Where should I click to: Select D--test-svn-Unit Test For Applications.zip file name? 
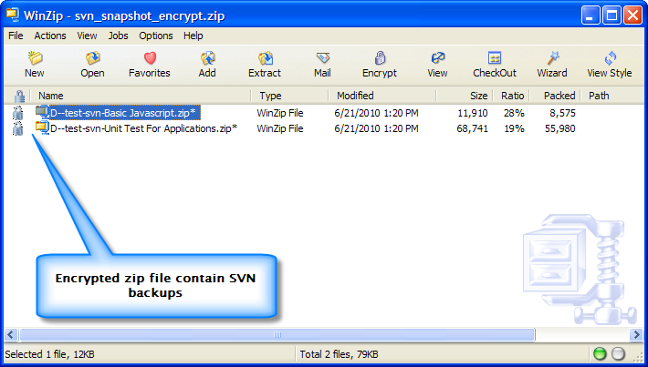click(144, 128)
